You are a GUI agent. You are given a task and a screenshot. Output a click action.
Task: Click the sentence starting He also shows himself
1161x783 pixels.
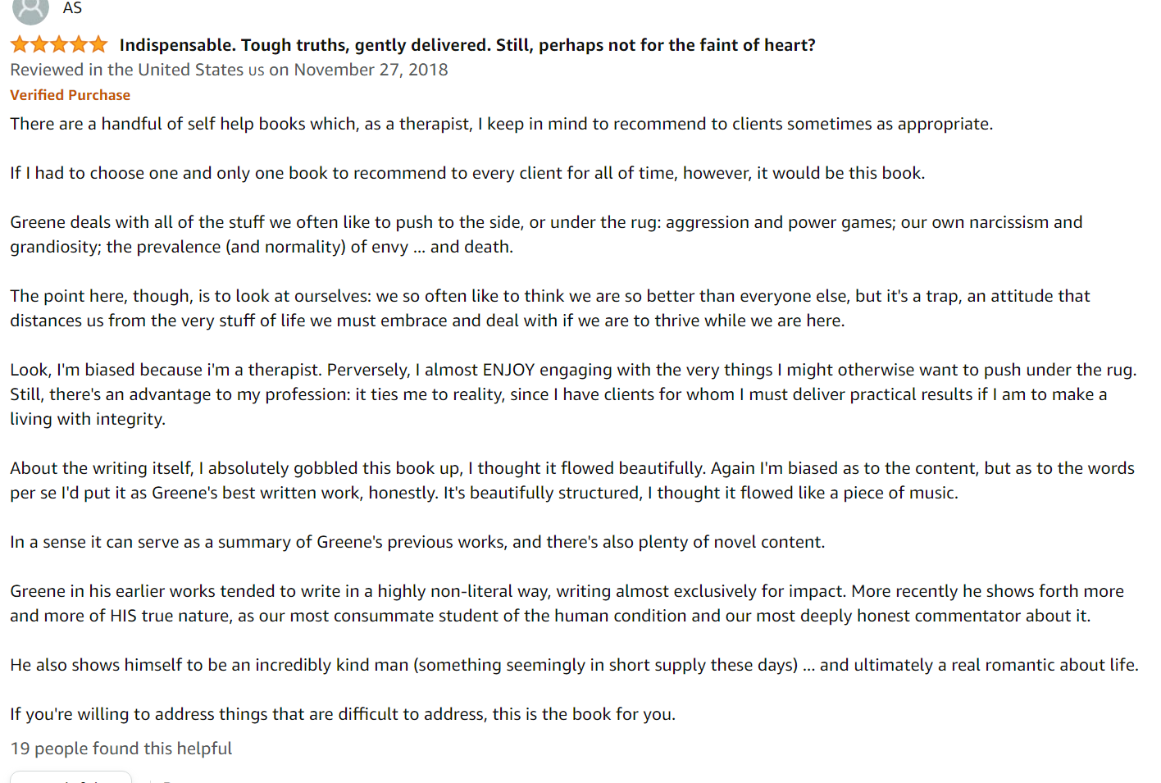[x=574, y=665]
